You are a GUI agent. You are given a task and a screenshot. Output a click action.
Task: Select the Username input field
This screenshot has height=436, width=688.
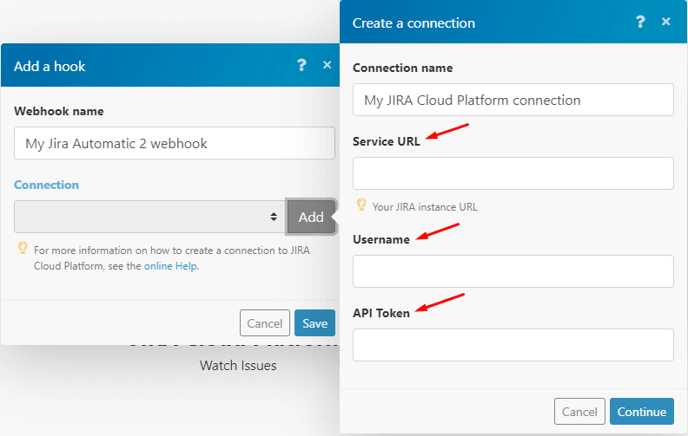513,271
